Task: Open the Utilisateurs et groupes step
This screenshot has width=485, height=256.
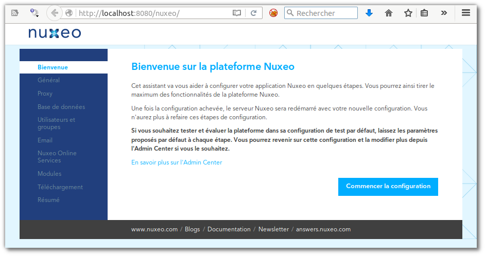Action: 56,123
